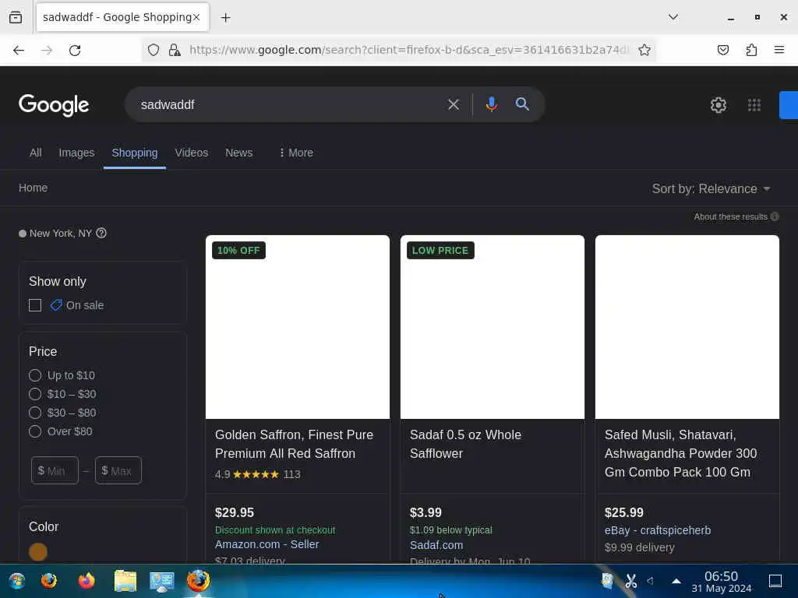Click the New York, NY location text
The height and width of the screenshot is (598, 798).
[x=61, y=234]
